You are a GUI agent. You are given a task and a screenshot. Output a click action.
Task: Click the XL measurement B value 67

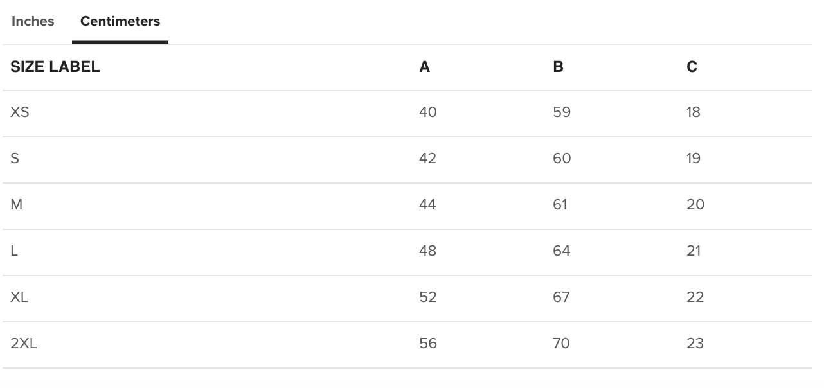click(561, 297)
